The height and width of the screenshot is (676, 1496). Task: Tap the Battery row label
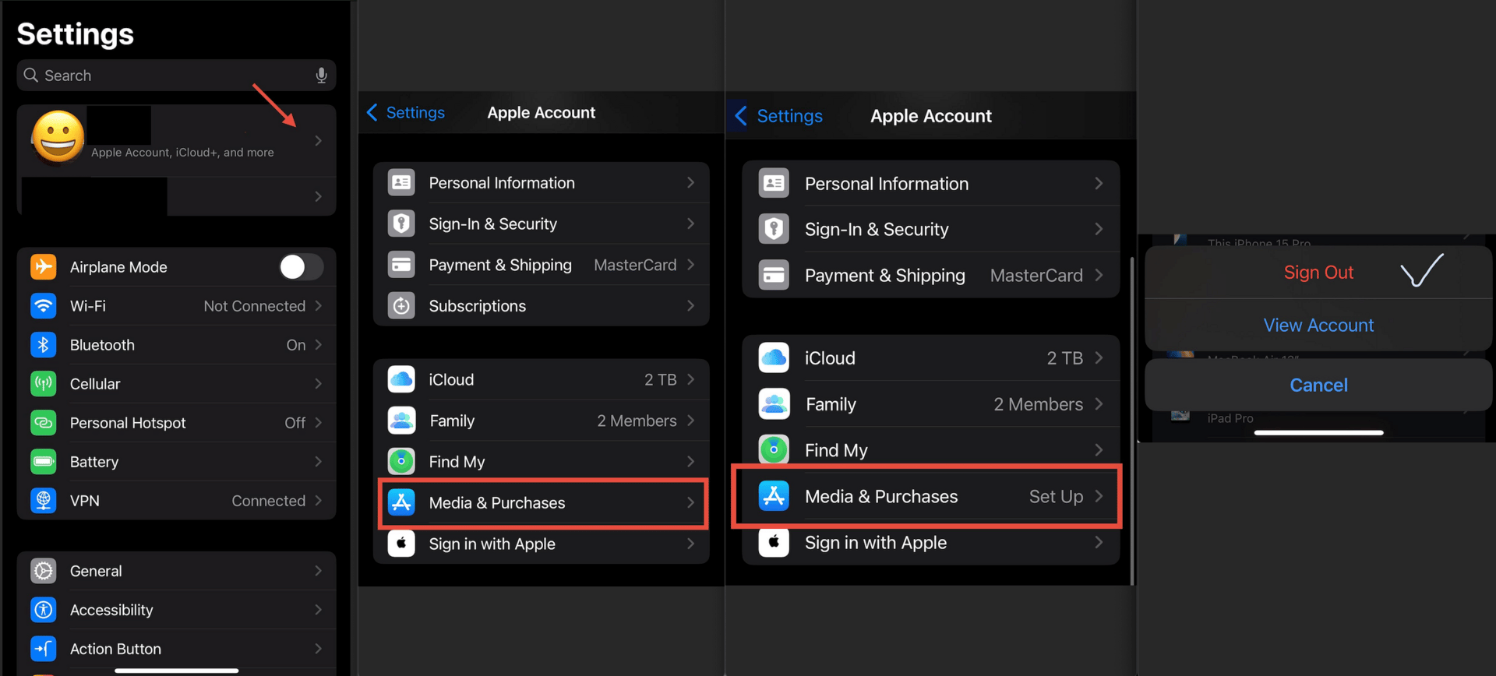pos(94,462)
